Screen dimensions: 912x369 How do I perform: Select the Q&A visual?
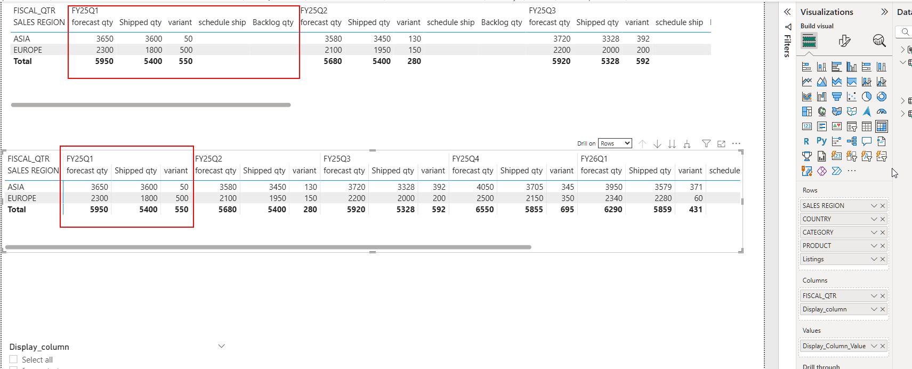(866, 141)
